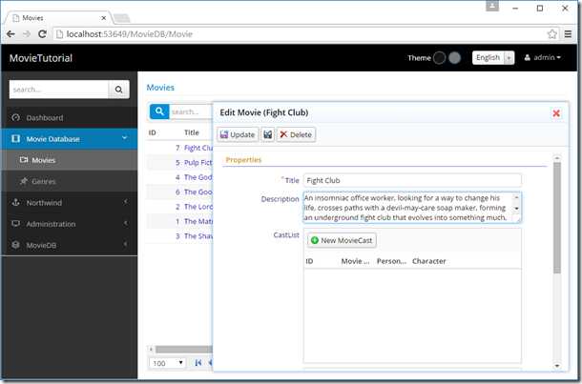This screenshot has height=384, width=582.
Task: Click the Update button
Action: click(238, 134)
